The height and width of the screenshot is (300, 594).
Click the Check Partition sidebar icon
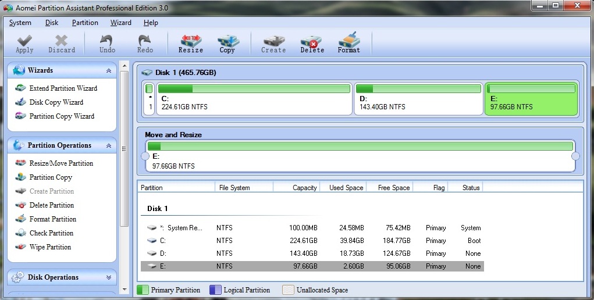20,233
